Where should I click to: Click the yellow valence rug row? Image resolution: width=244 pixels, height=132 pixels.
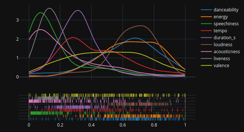[107, 95]
